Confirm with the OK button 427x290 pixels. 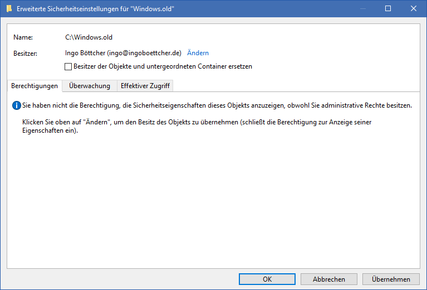click(x=267, y=279)
